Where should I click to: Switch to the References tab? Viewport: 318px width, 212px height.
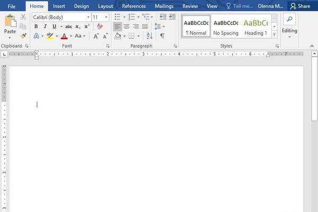pos(134,6)
